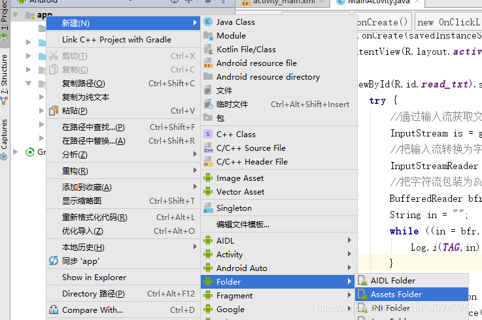Switch to the MainActivity.java tab
Screen dimensions: 482x320
(x=378, y=2)
